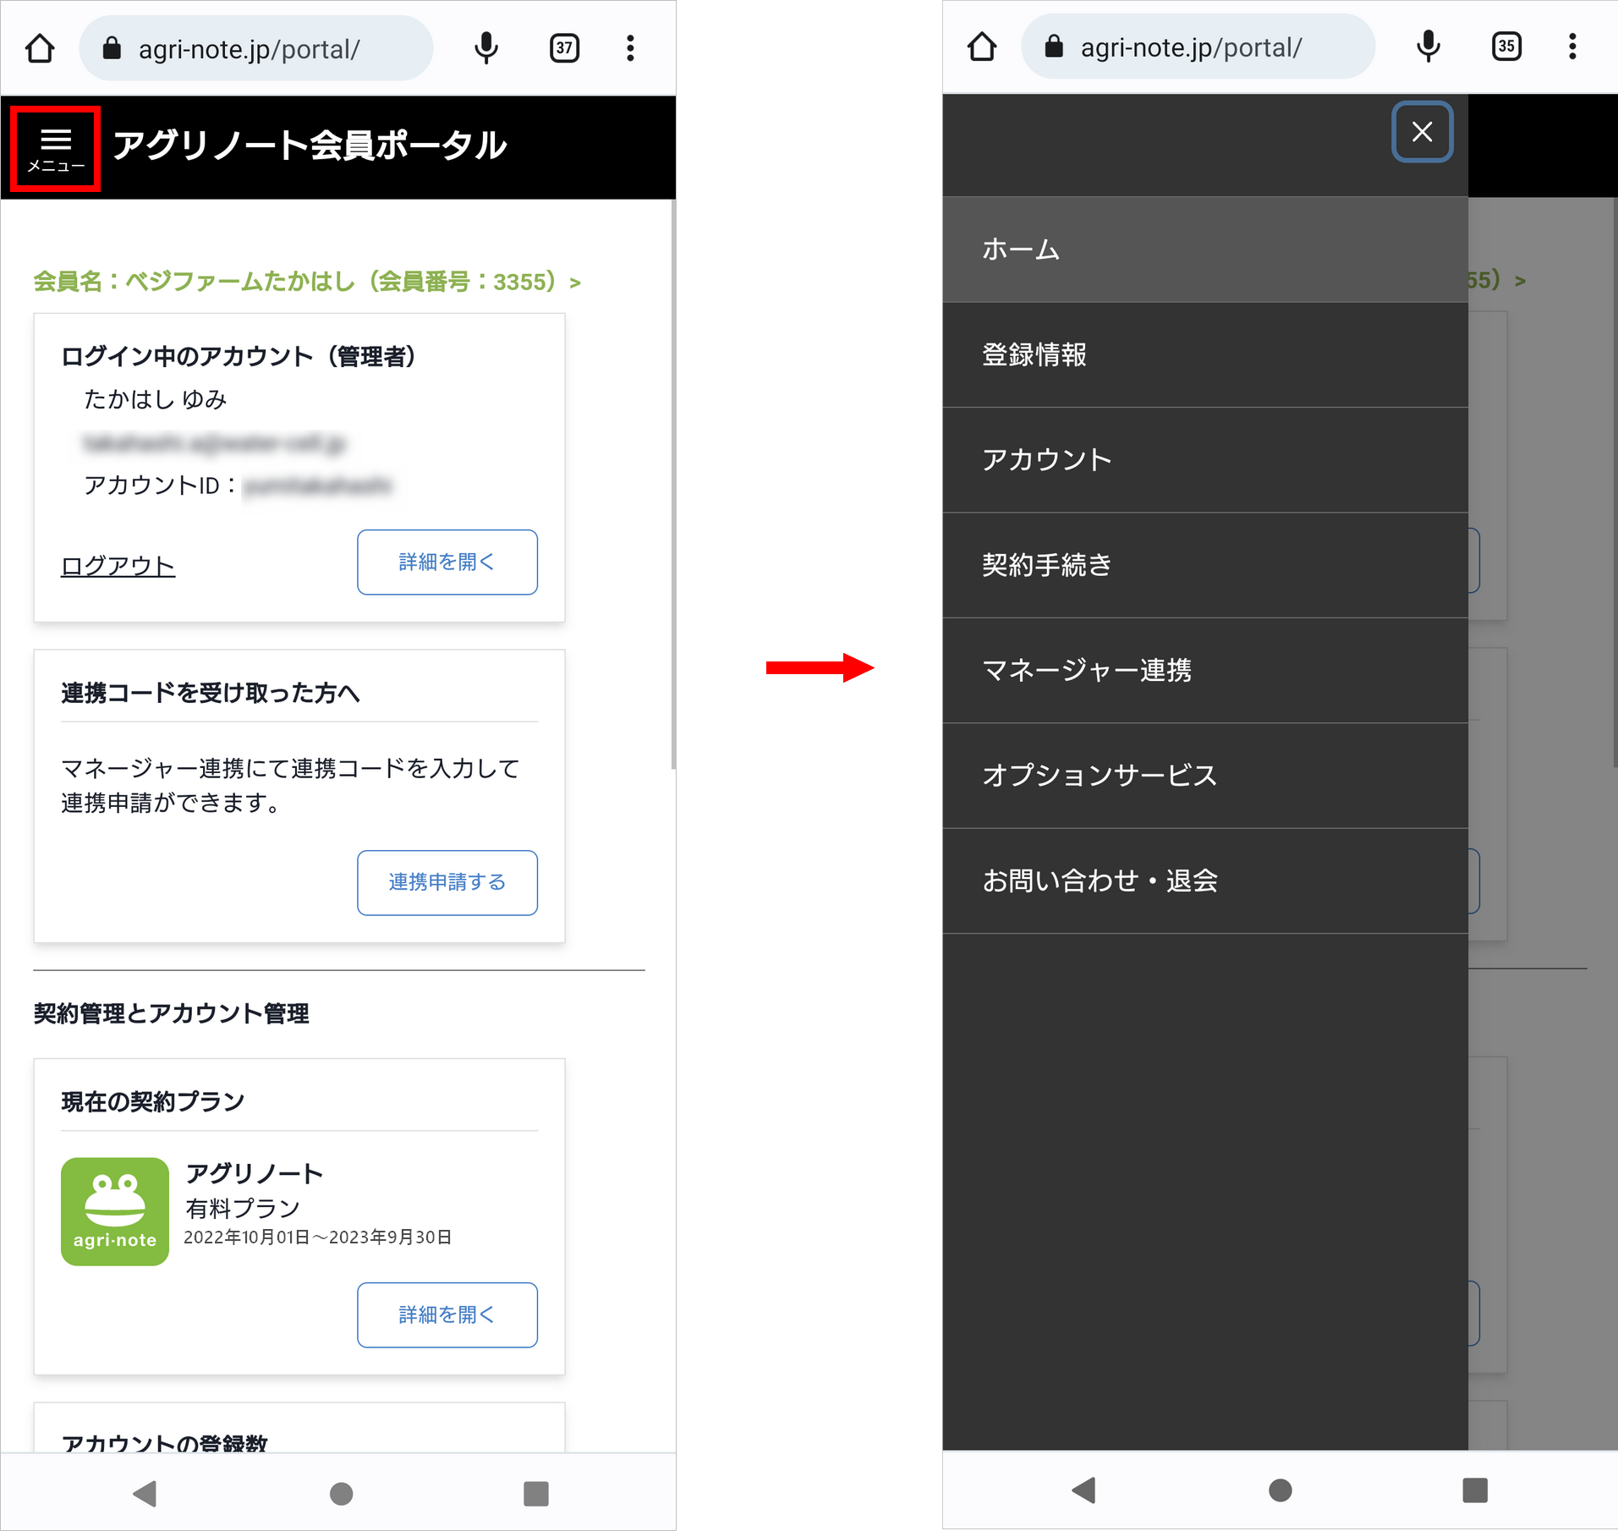1618x1531 pixels.
Task: Select オプションサービス in the side menu
Action: click(1205, 776)
